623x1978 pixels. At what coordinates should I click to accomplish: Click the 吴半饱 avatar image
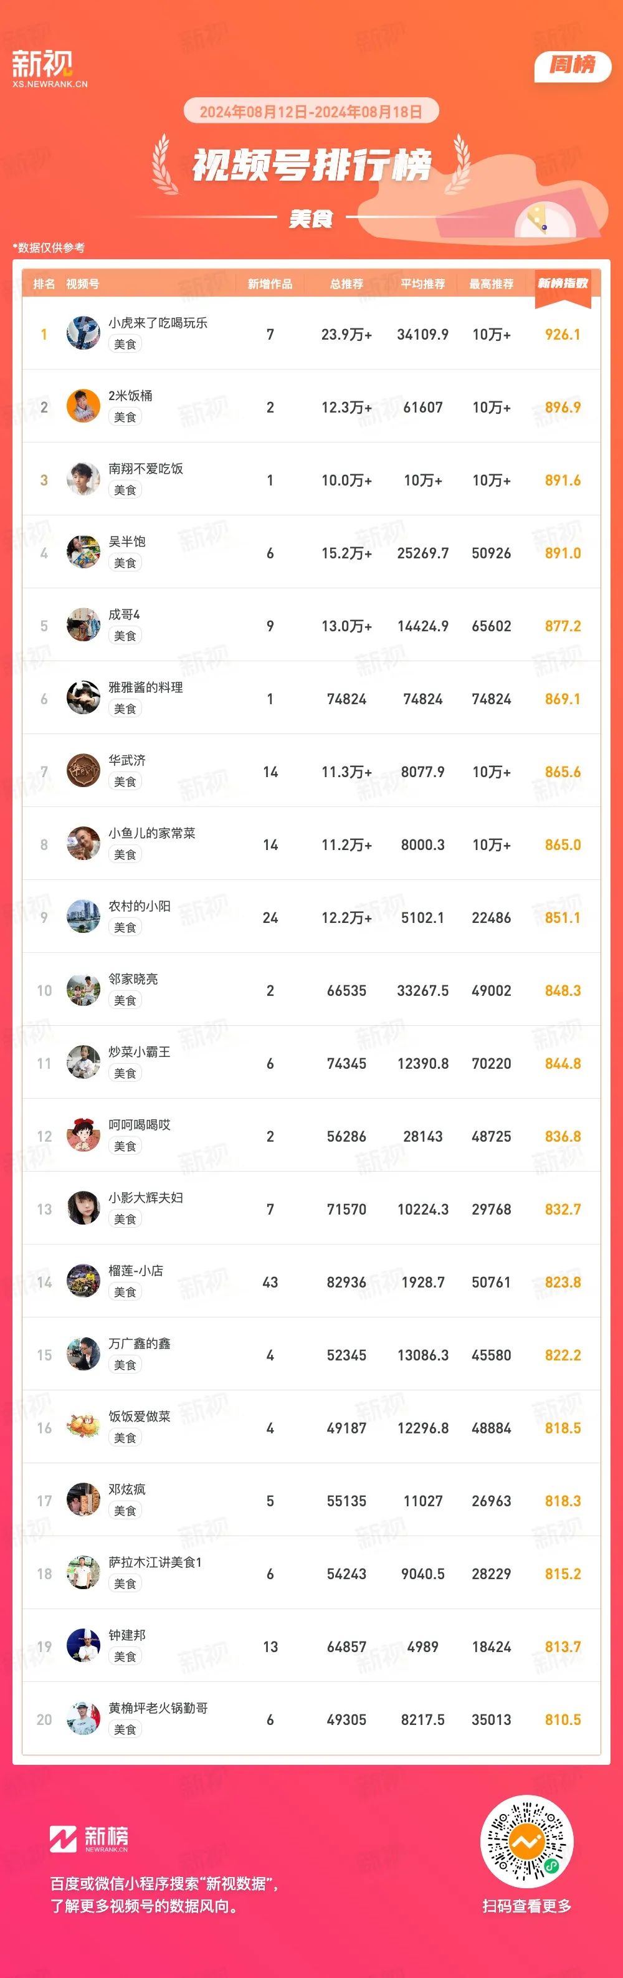click(x=83, y=552)
